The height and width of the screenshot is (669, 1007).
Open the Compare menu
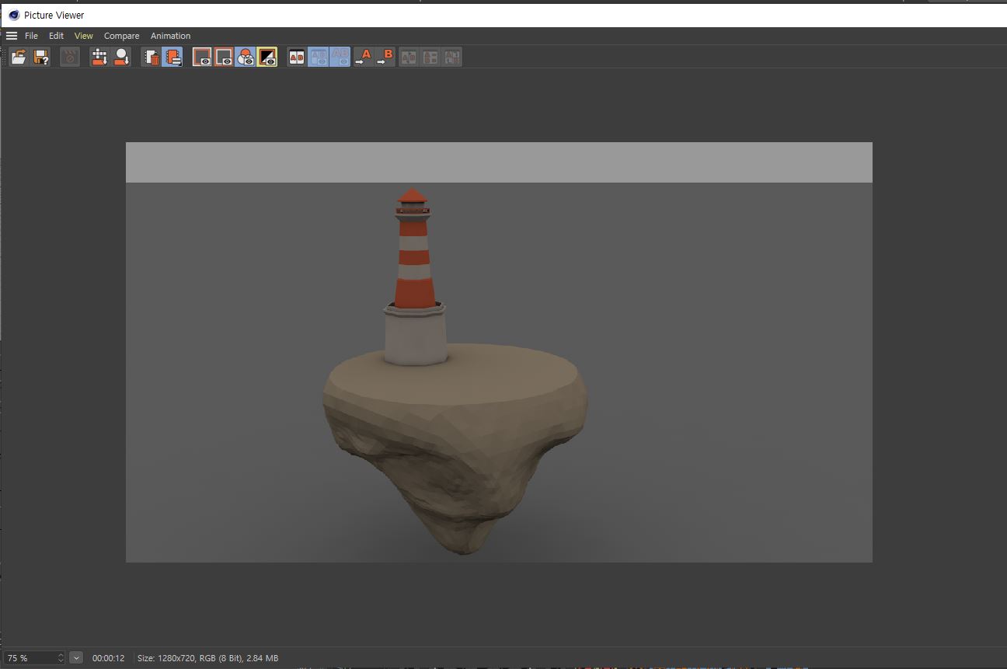(122, 36)
